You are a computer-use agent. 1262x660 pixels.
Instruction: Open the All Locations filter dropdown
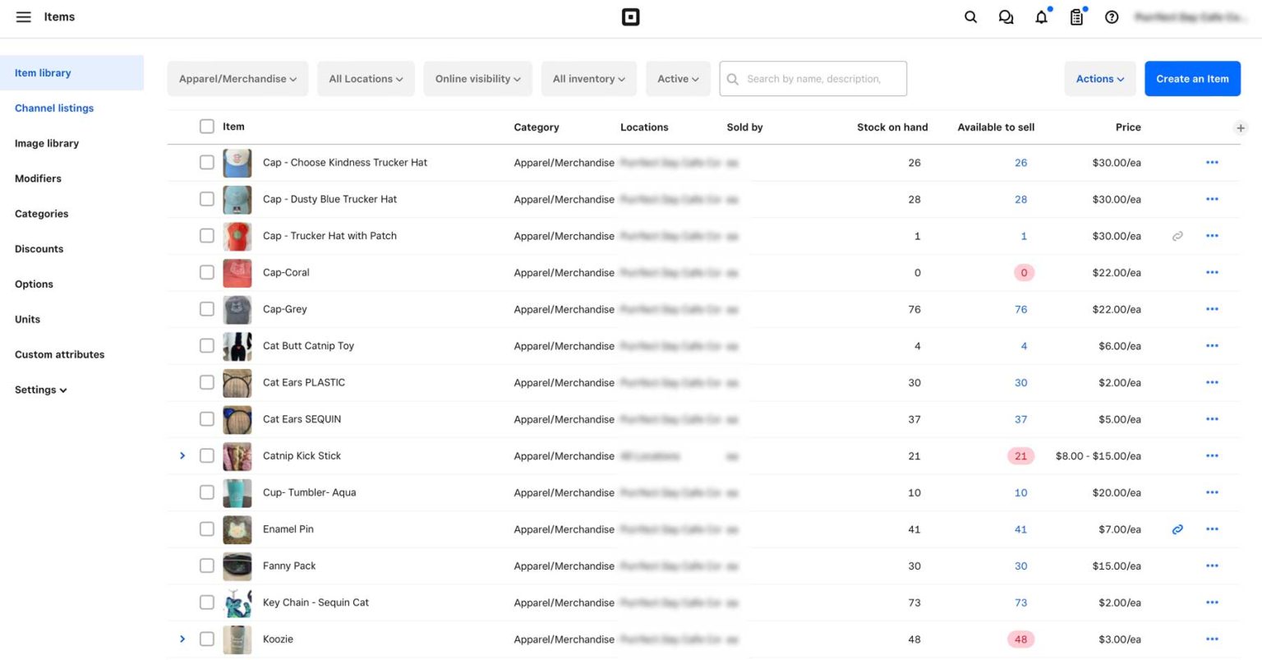point(366,78)
